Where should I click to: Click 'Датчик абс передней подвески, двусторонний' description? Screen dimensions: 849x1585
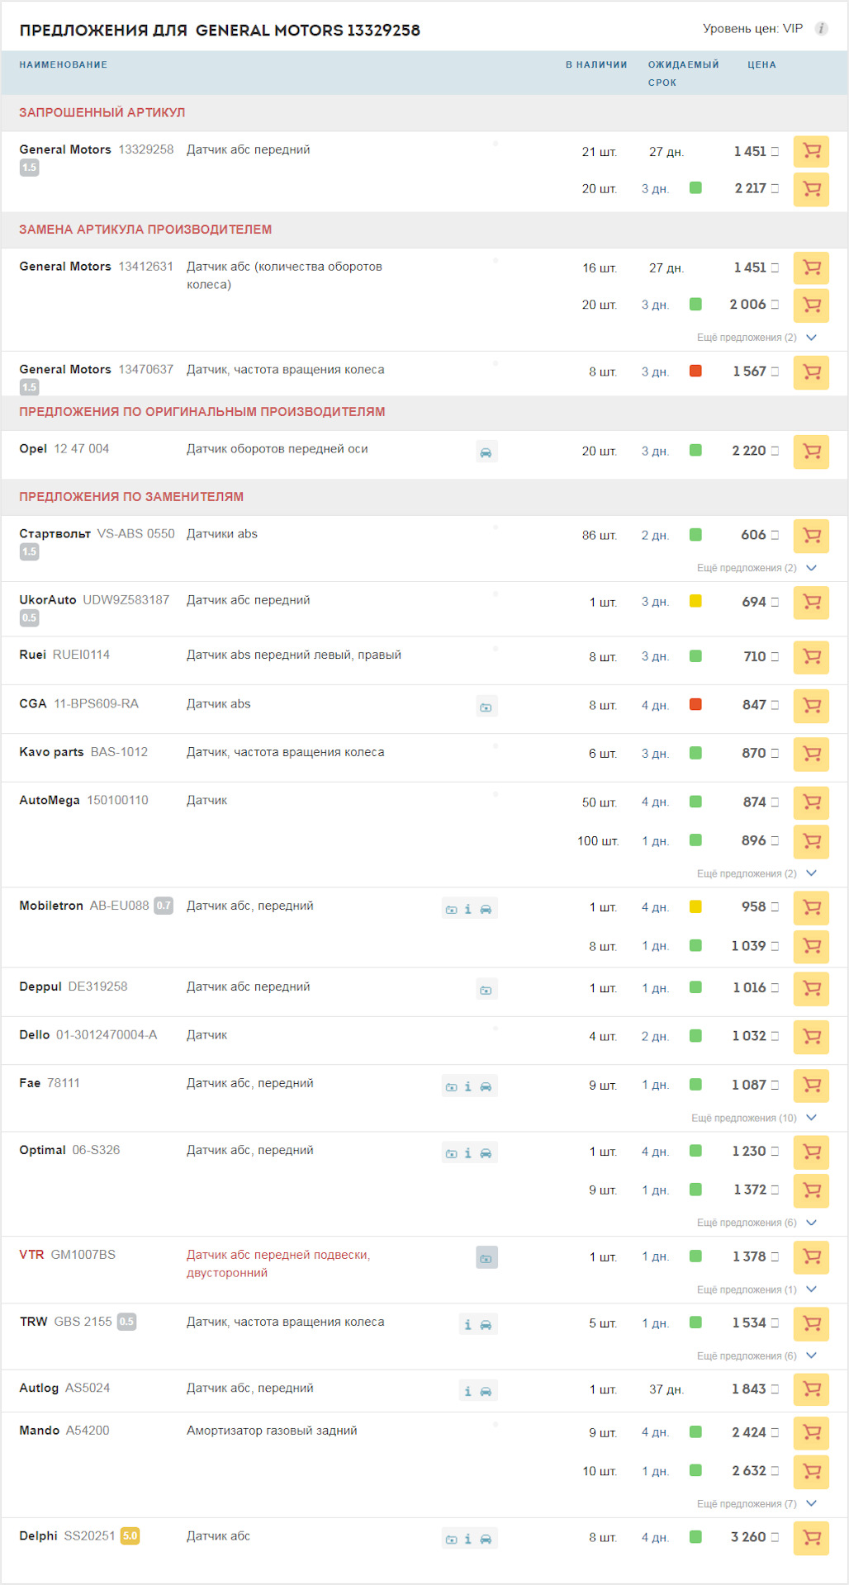coord(278,1264)
